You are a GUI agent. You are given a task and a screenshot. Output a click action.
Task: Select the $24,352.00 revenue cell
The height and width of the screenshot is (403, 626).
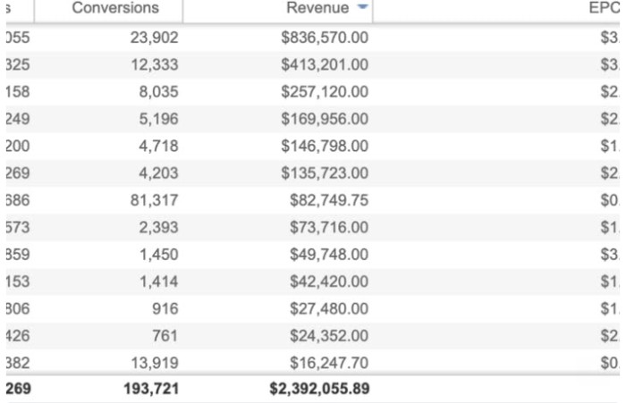tap(329, 336)
